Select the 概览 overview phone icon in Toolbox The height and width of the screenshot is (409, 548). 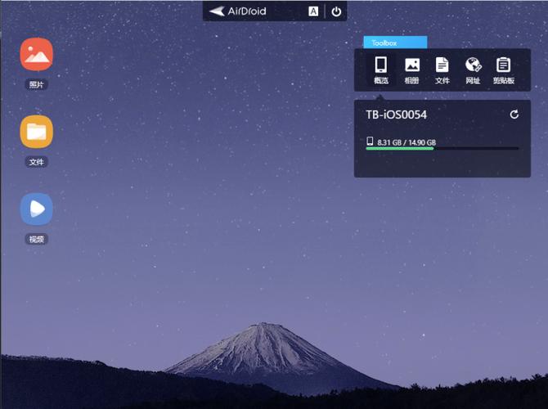click(x=381, y=70)
